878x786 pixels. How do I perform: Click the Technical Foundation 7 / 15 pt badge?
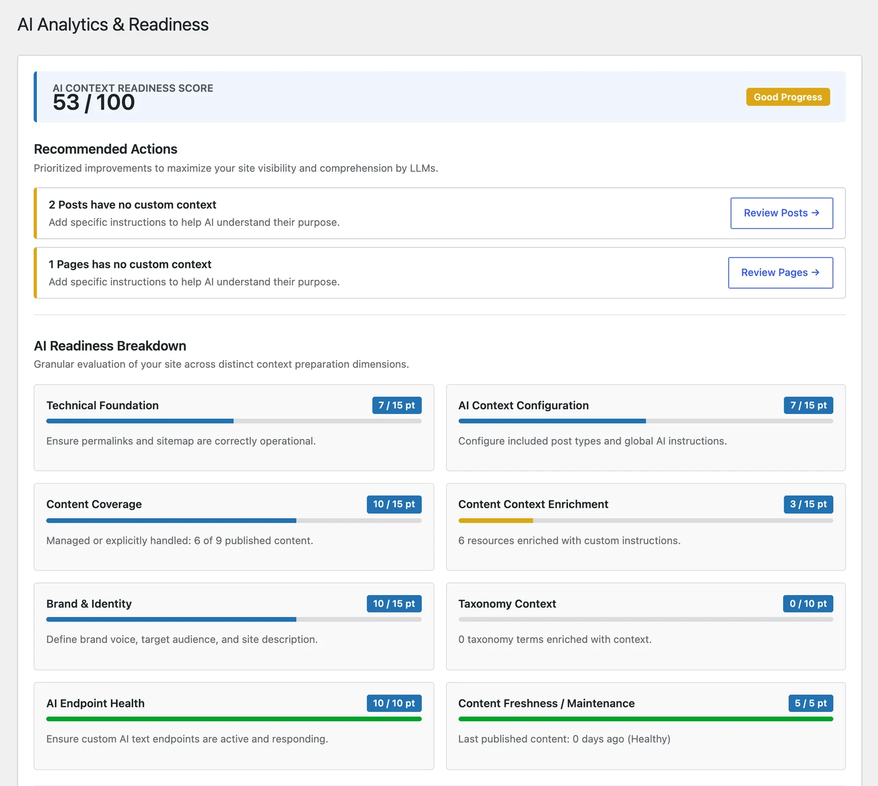pos(397,405)
